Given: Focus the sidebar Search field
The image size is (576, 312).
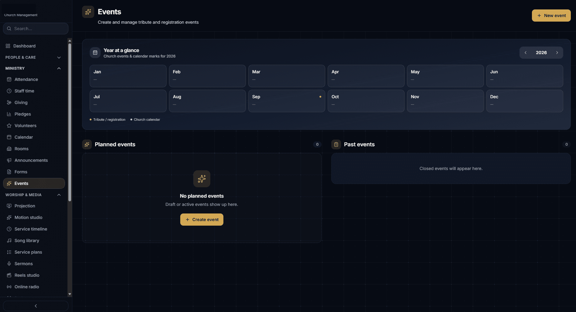Looking at the screenshot, I should [x=36, y=29].
